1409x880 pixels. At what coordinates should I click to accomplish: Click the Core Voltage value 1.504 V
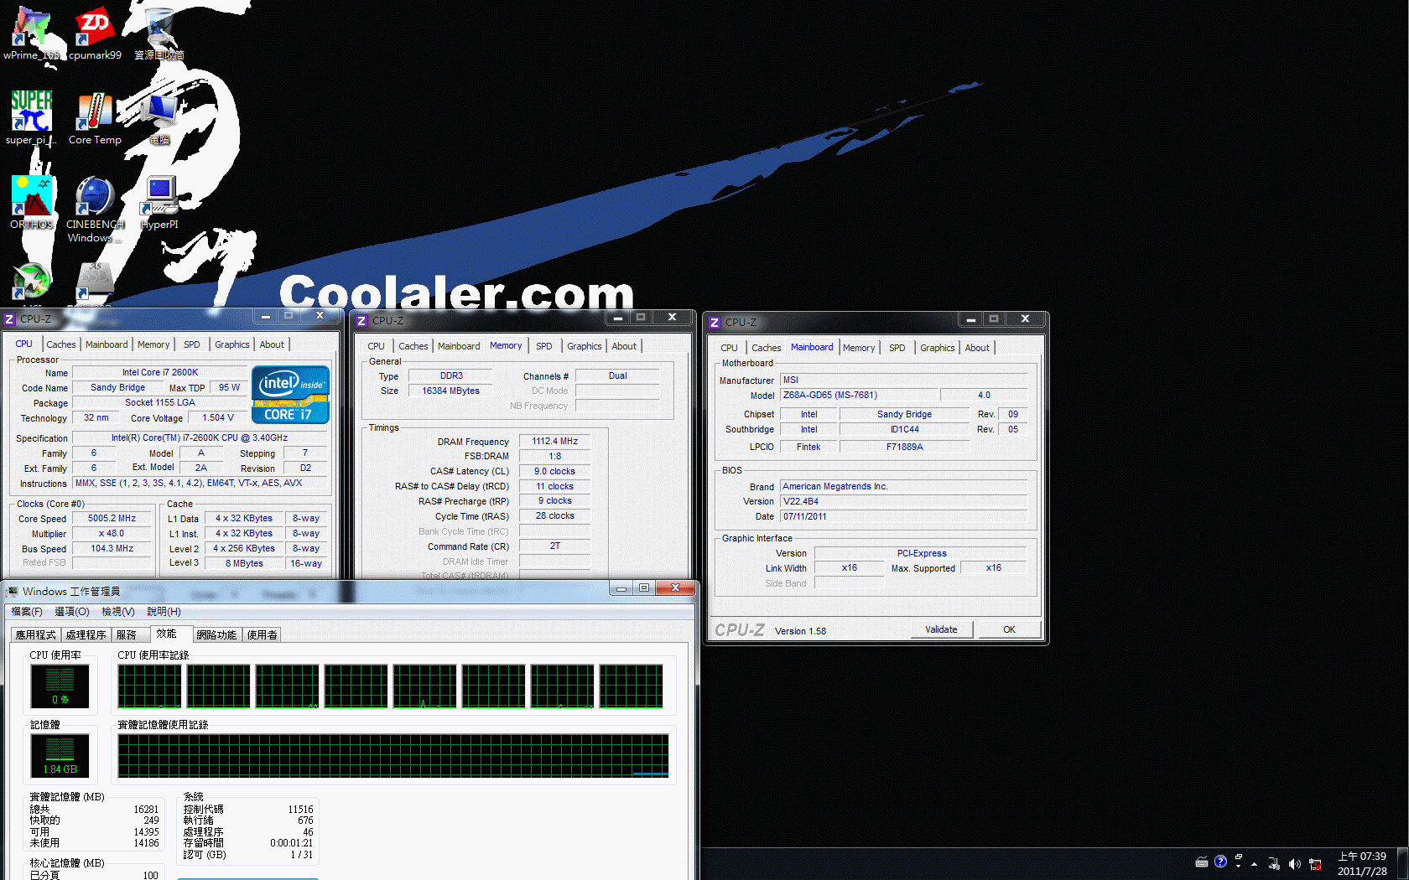(x=218, y=417)
